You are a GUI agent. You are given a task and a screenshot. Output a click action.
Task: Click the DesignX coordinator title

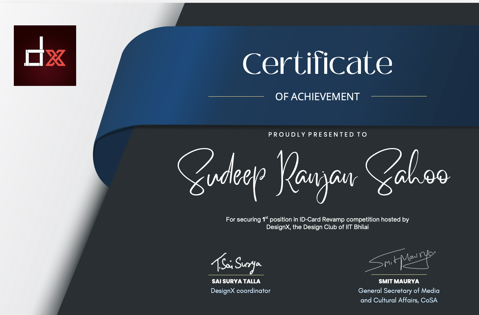[241, 291]
